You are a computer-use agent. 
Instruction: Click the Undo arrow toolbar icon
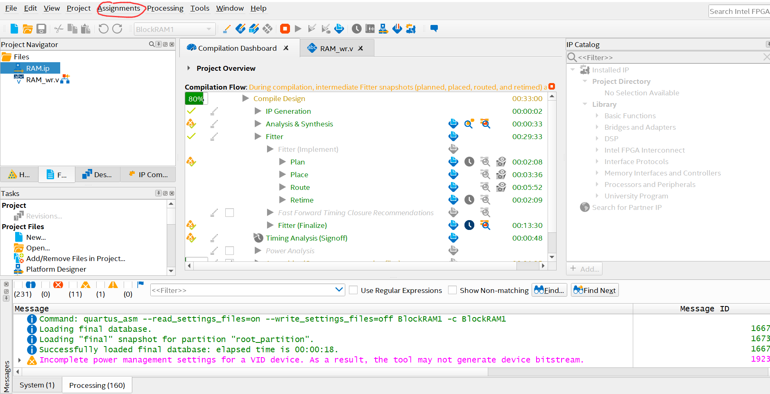[x=103, y=29]
